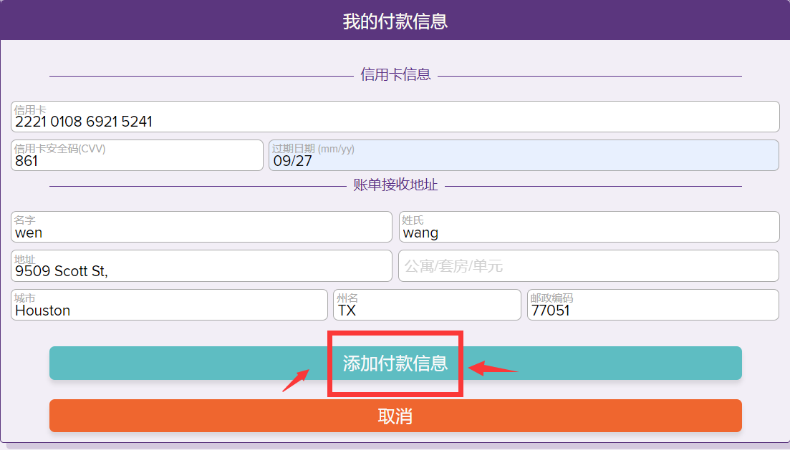
Task: Click the 邮政编码 label text
Action: (x=551, y=298)
